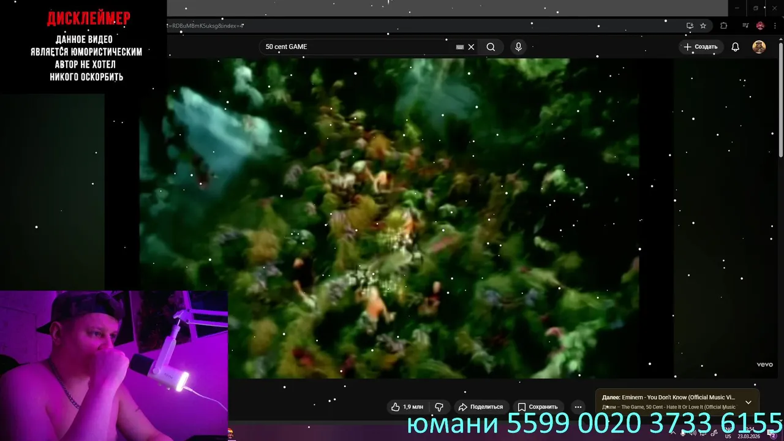784x441 pixels.
Task: Open browser profile avatar
Action: point(760,26)
